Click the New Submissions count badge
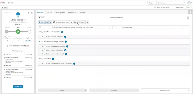 point(62,32)
